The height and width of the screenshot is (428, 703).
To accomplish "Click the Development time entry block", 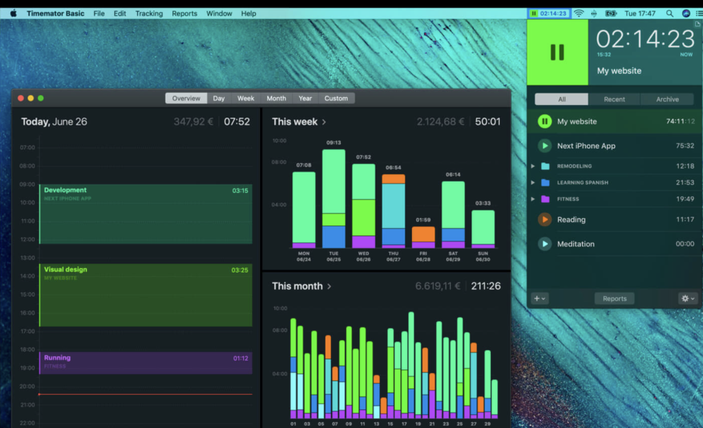I will click(146, 214).
